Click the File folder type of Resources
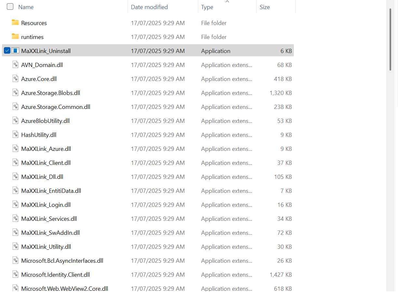Screen dimensions: 398x293 coord(214,23)
